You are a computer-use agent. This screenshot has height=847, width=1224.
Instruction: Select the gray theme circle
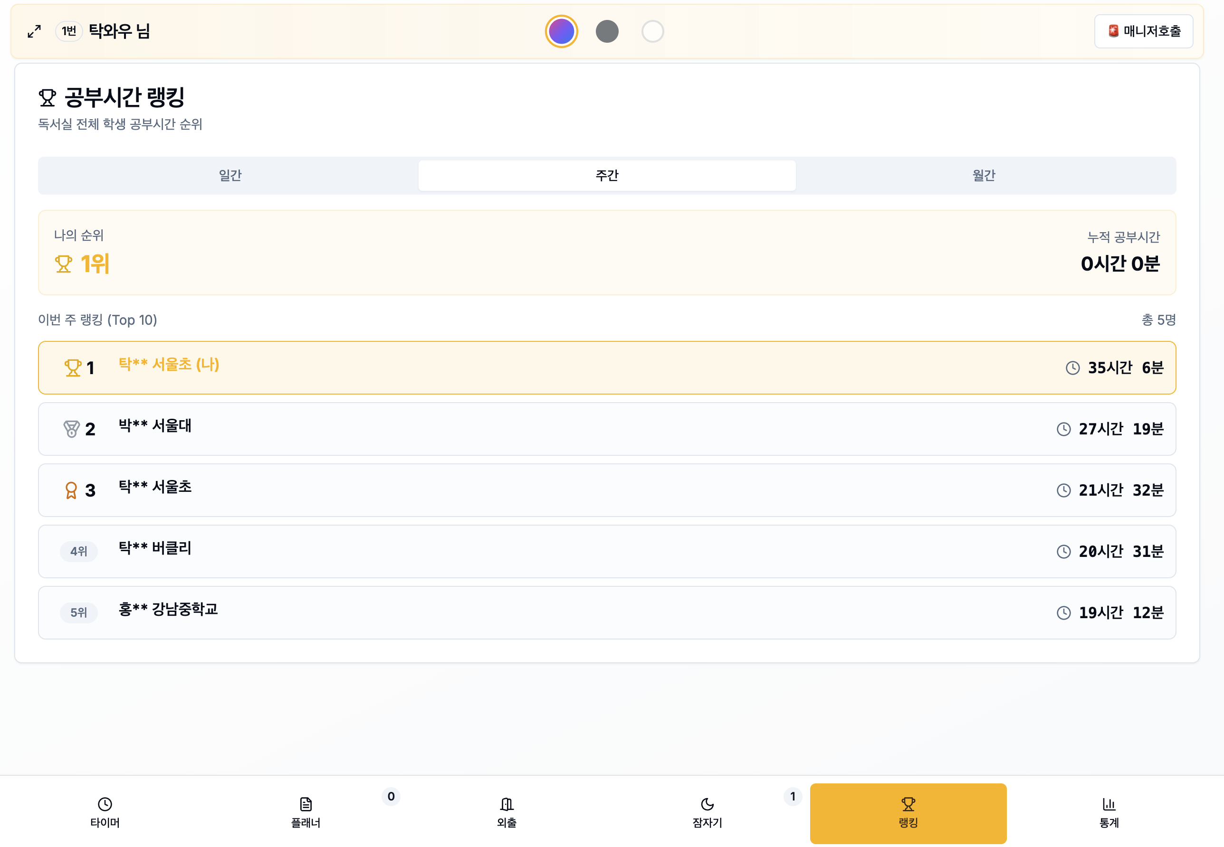(x=607, y=31)
